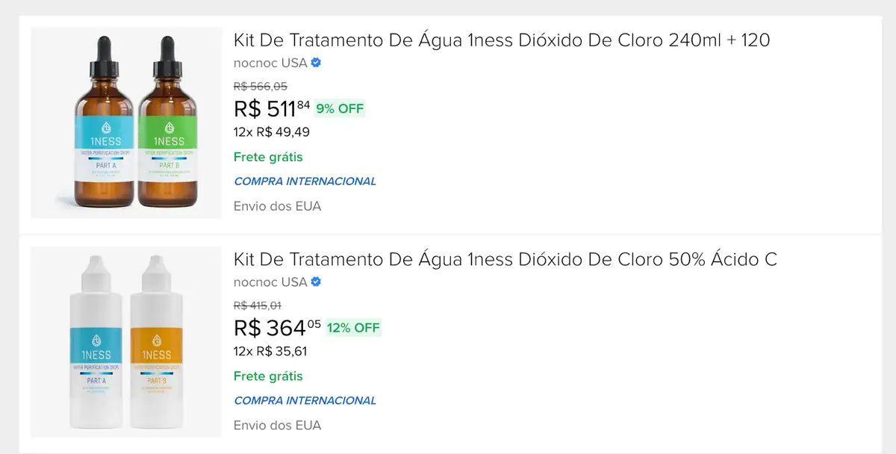896x454 pixels.
Task: Click the 9% OFF discount badge
Action: pos(340,108)
